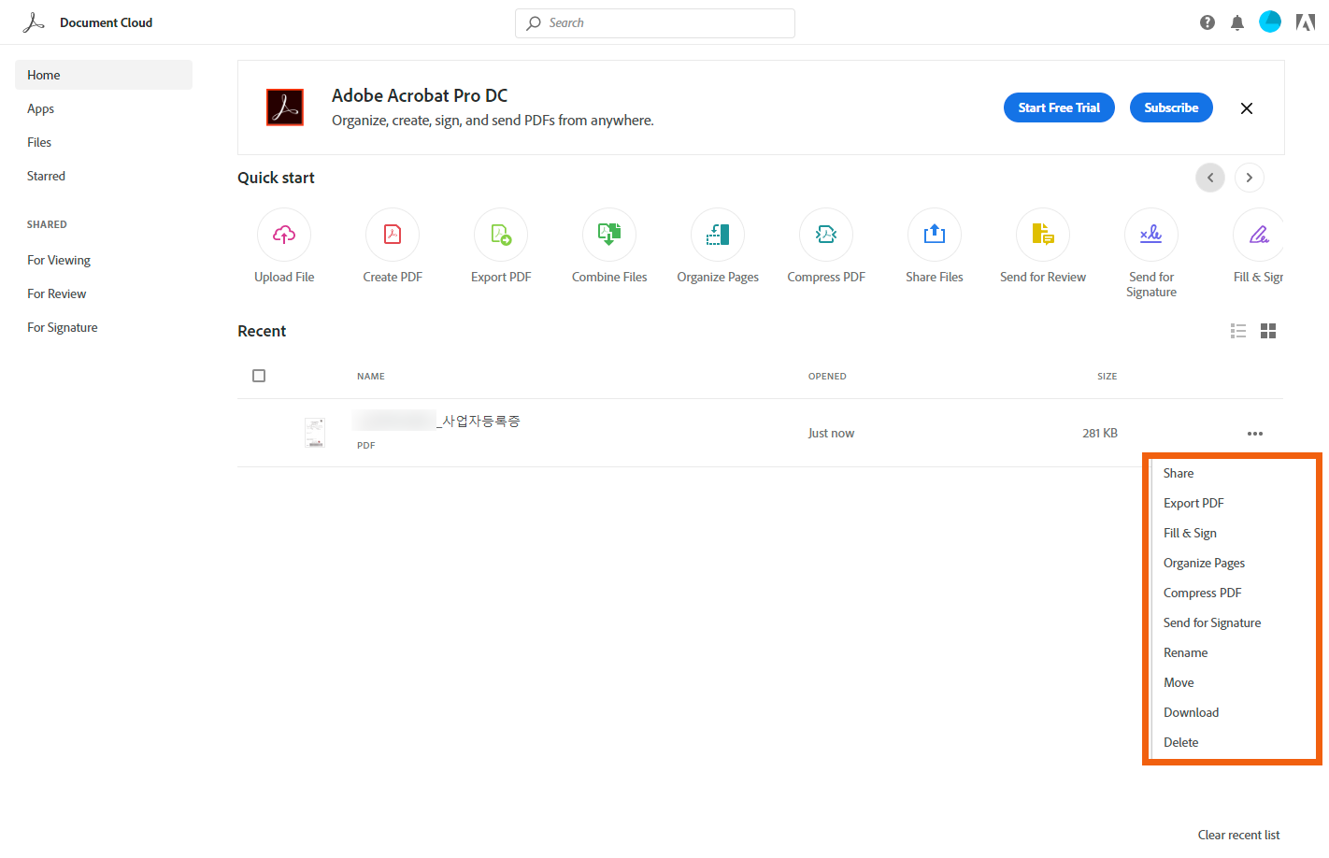Click the Adobe logo in the top-right corner

tap(1306, 22)
